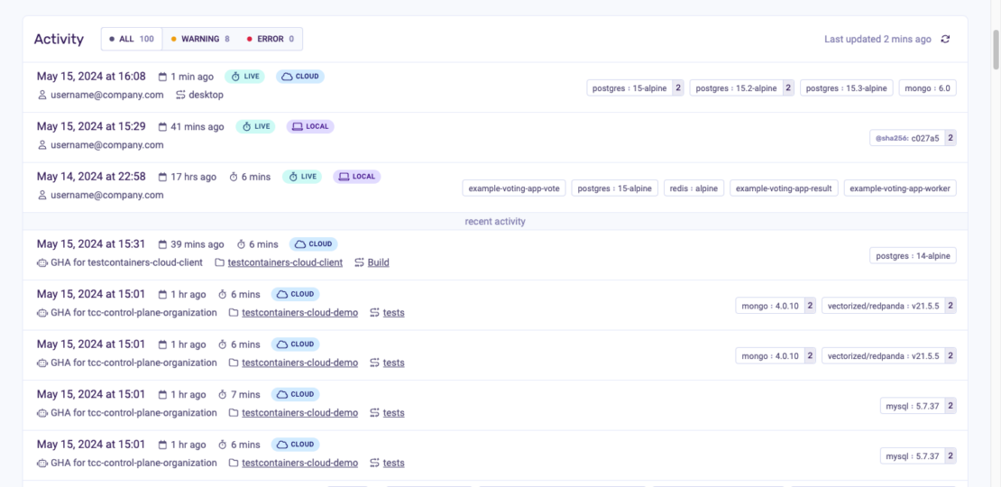
Task: Click the postgres : 15.2-alpine image tag
Action: tap(734, 88)
